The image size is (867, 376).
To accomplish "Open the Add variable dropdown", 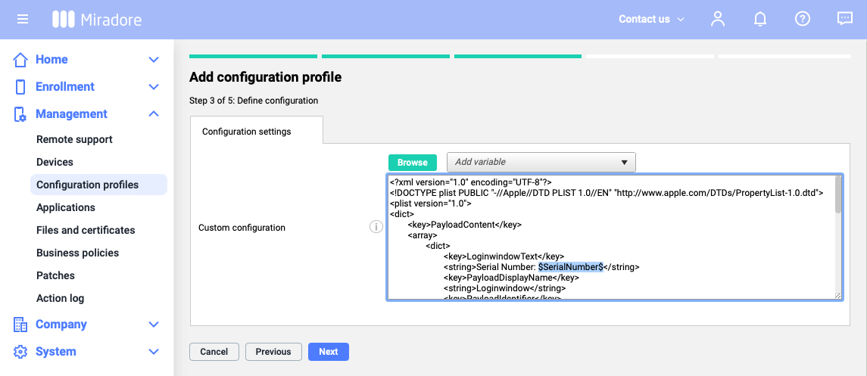I will [x=541, y=162].
